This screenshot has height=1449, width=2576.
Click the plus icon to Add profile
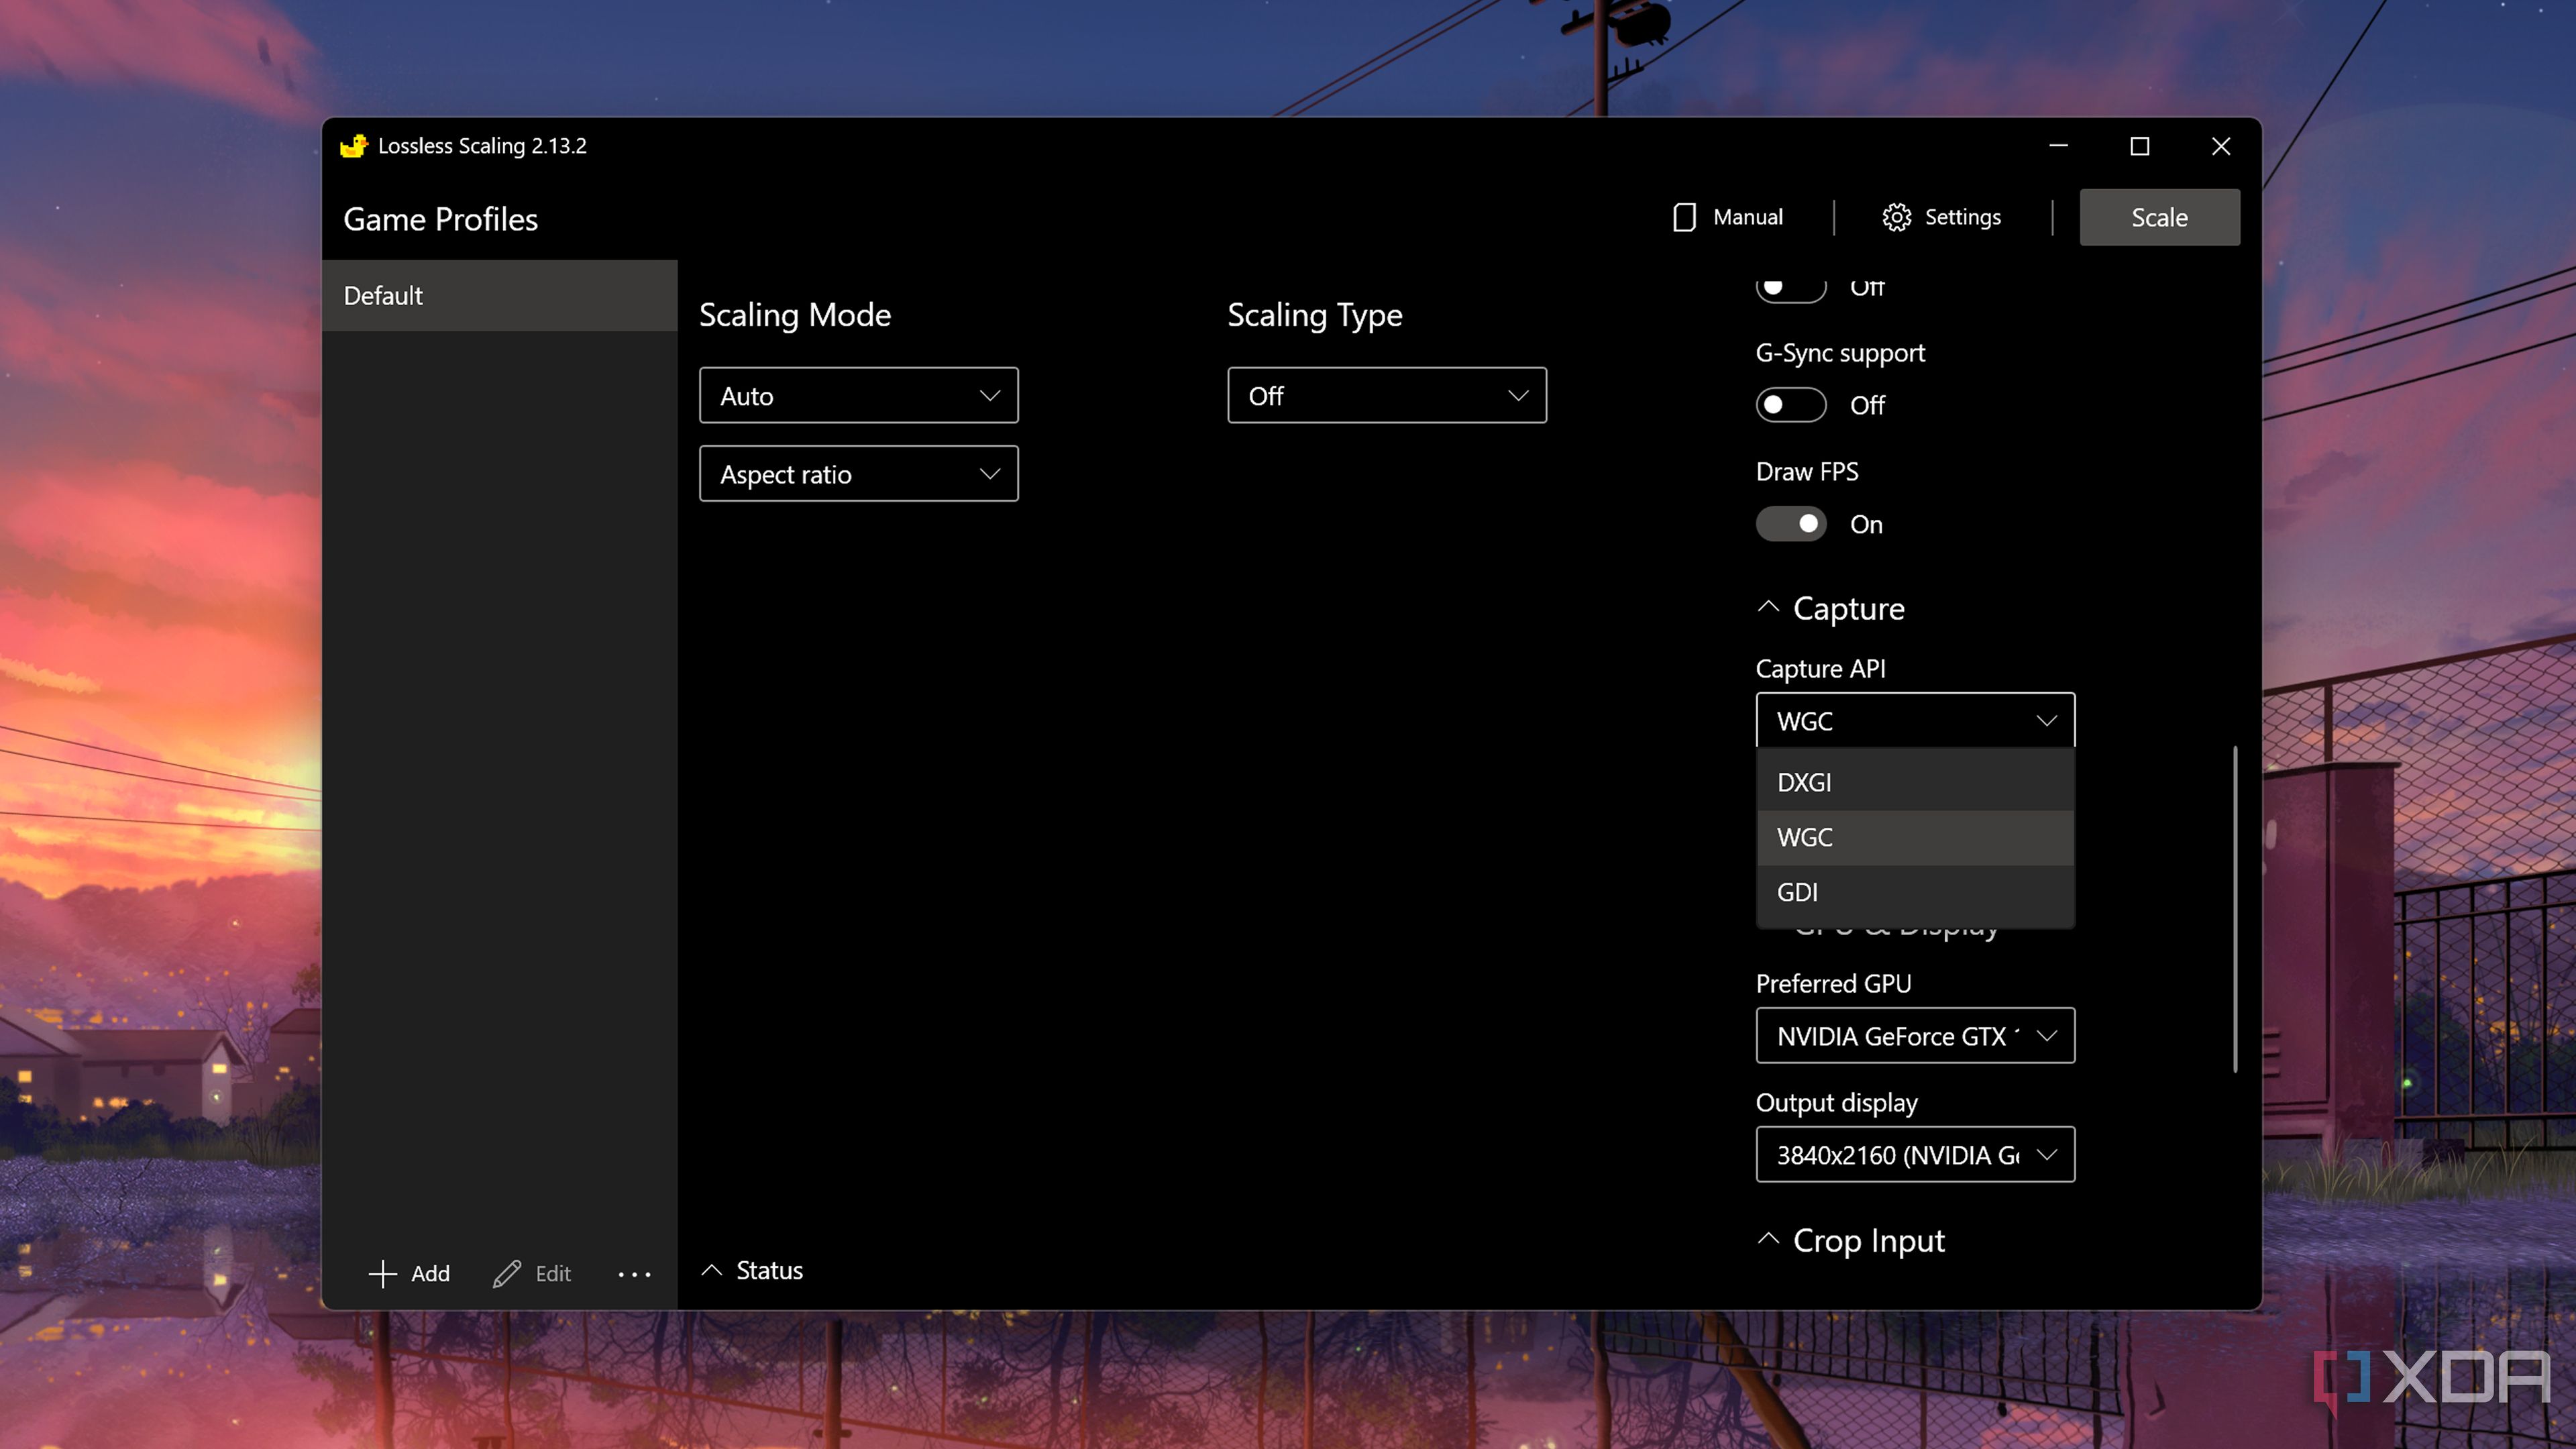(x=383, y=1273)
